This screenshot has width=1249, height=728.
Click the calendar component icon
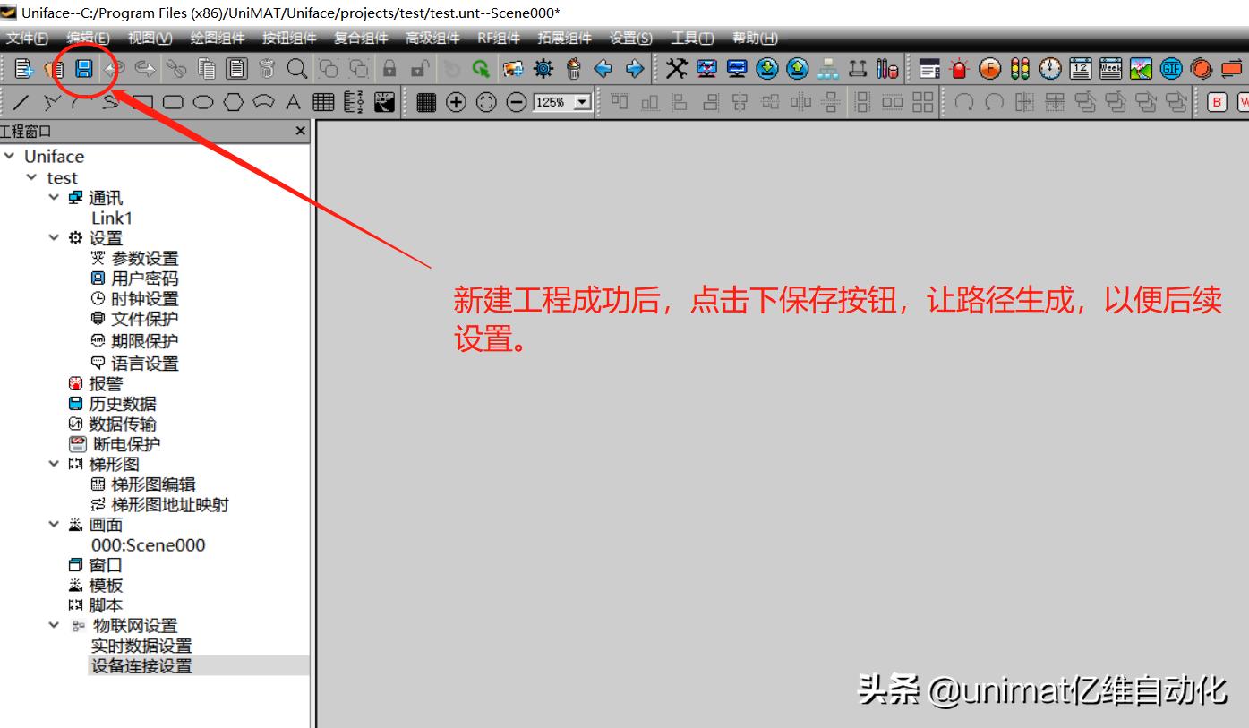(1081, 70)
